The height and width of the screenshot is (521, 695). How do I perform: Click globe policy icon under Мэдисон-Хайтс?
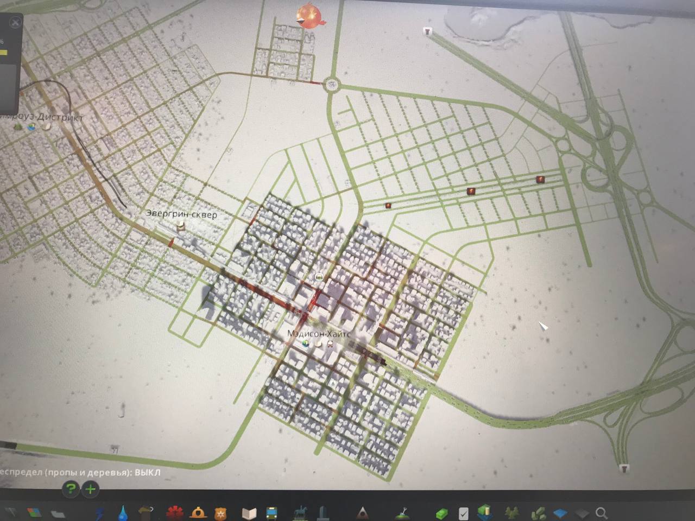306,344
